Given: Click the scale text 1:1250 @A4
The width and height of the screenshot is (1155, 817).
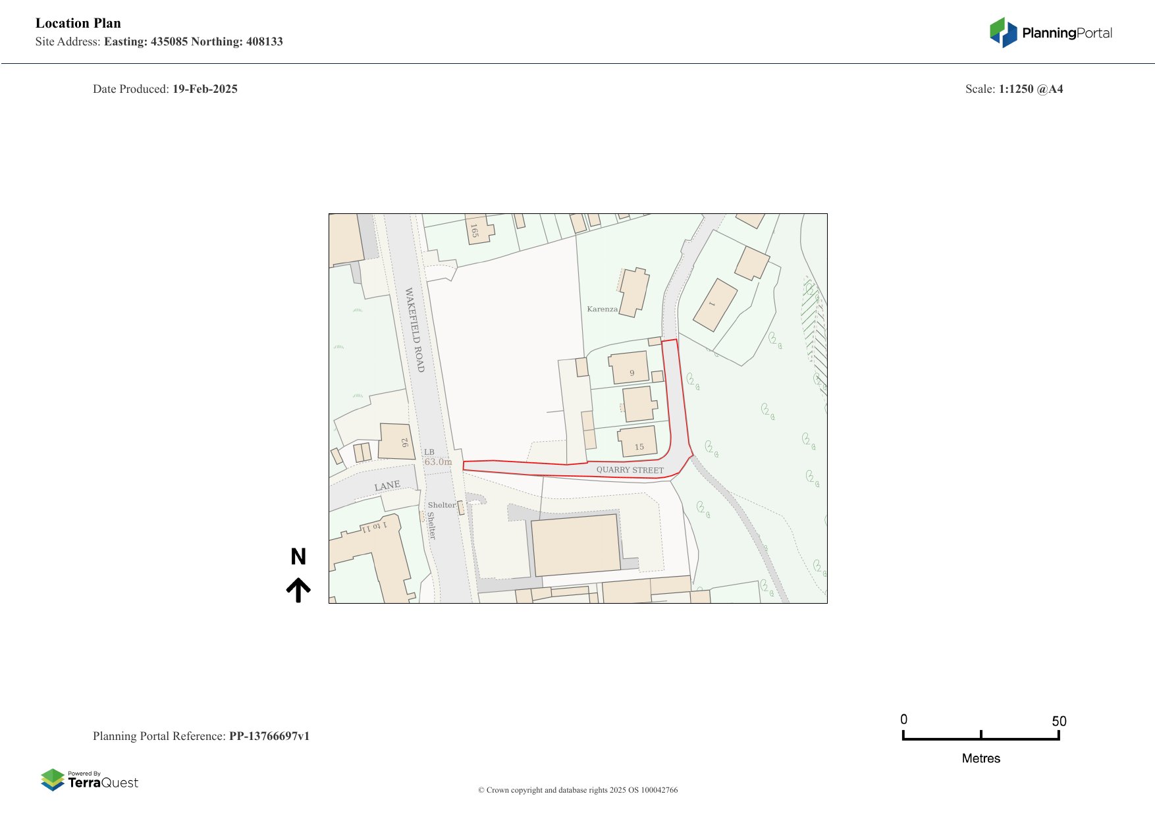Looking at the screenshot, I should click(1031, 89).
